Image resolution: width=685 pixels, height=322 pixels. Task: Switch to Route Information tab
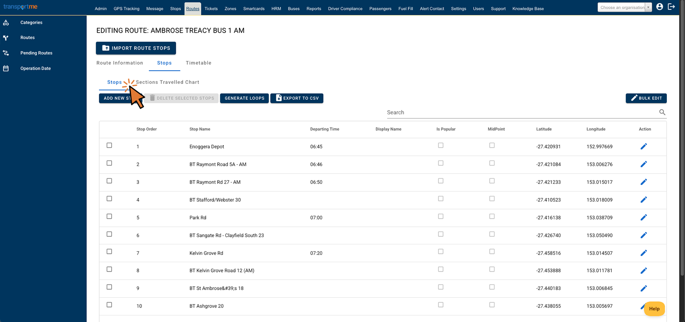tap(120, 63)
